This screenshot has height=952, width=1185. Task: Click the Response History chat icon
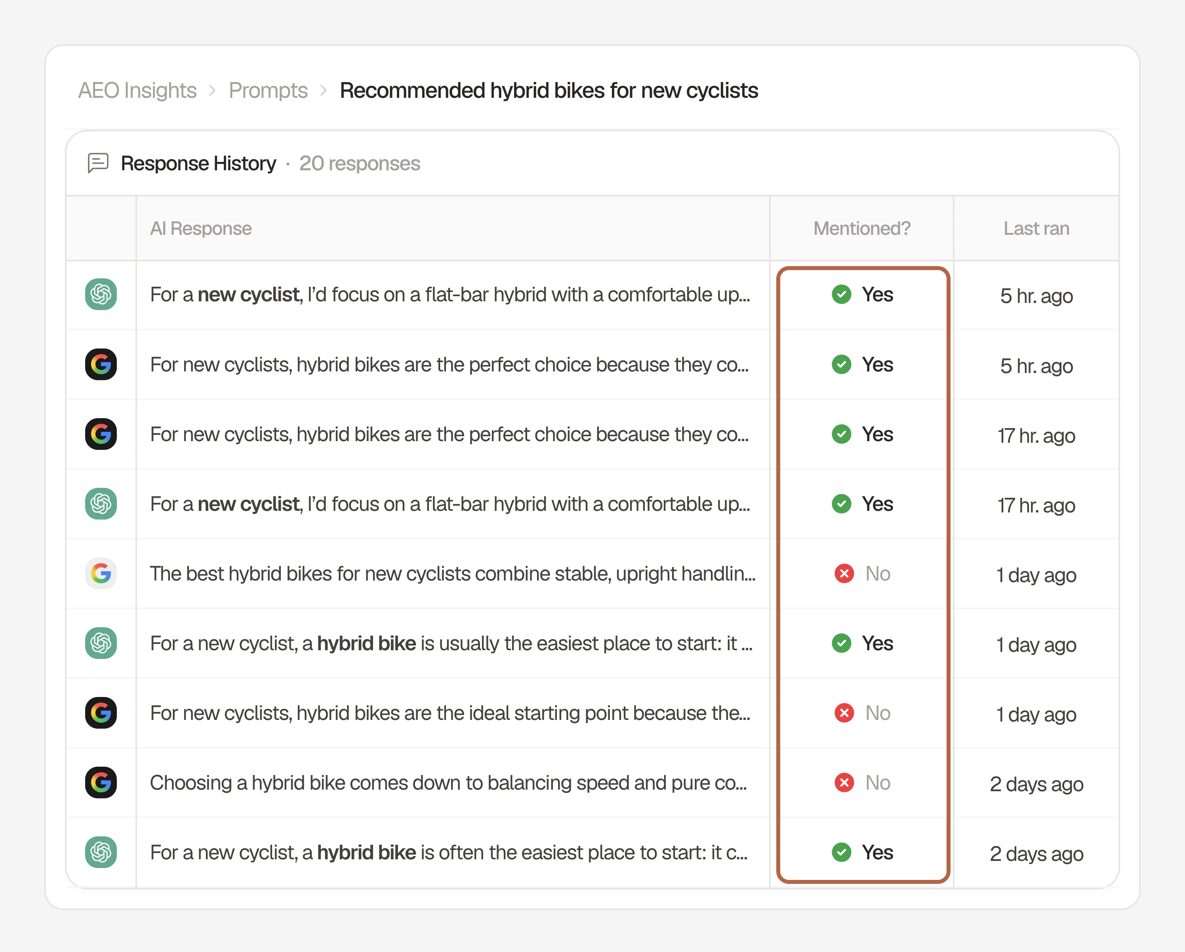pyautogui.click(x=98, y=163)
